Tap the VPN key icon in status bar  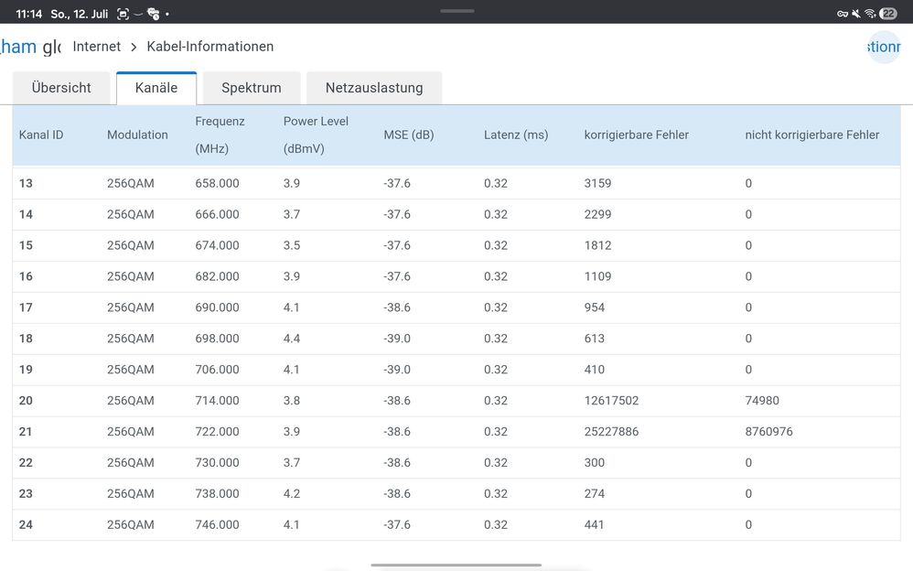tap(843, 14)
